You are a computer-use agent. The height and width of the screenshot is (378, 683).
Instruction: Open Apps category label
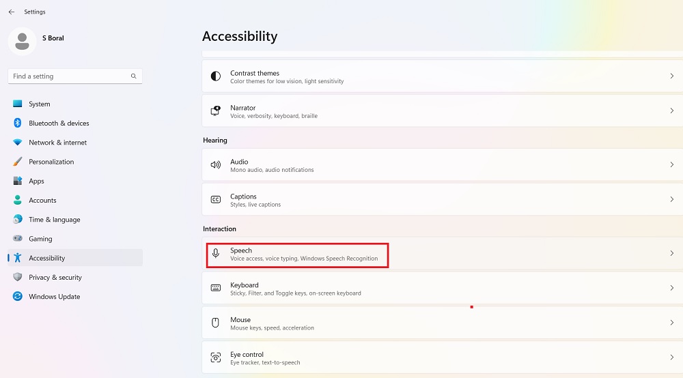(x=36, y=181)
